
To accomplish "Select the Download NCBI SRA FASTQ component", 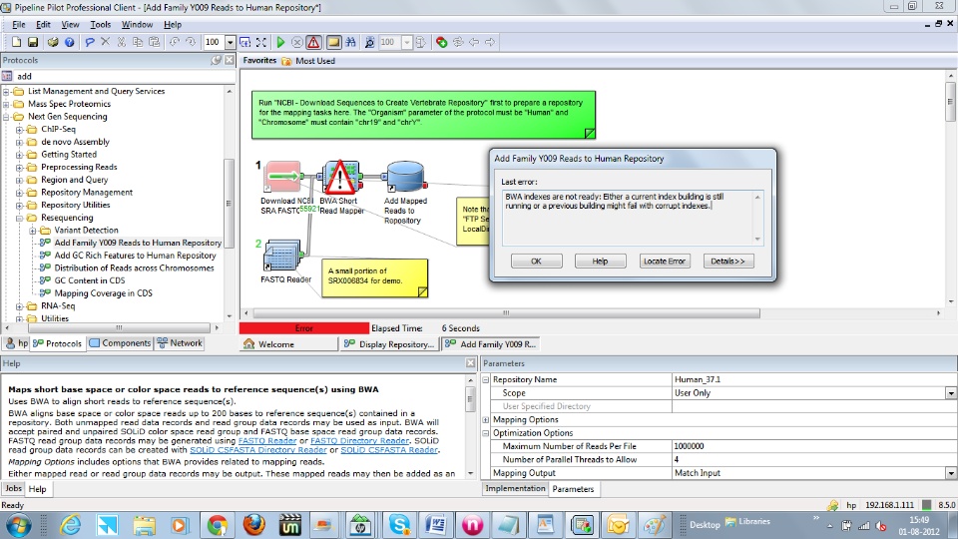I will pyautogui.click(x=282, y=178).
